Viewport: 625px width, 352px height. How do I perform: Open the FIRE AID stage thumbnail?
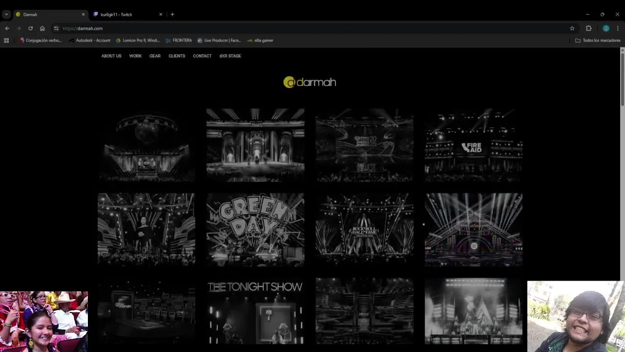[473, 145]
